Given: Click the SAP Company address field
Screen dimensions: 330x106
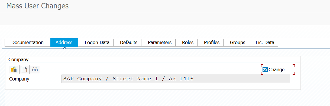Looking at the screenshot, I should coord(176,79).
